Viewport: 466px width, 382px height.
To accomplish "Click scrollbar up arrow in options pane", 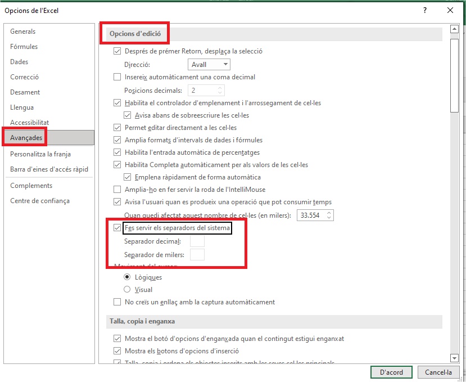I will pos(454,29).
